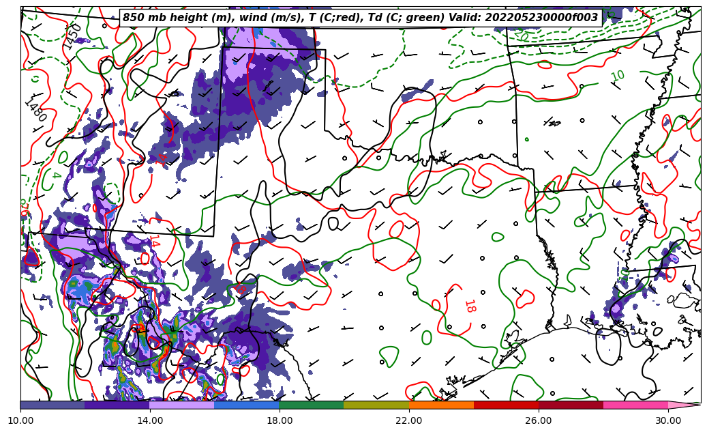Select the pink colorbar segment before 30.00
Image resolution: width=707 pixels, height=432 pixels.
click(635, 405)
